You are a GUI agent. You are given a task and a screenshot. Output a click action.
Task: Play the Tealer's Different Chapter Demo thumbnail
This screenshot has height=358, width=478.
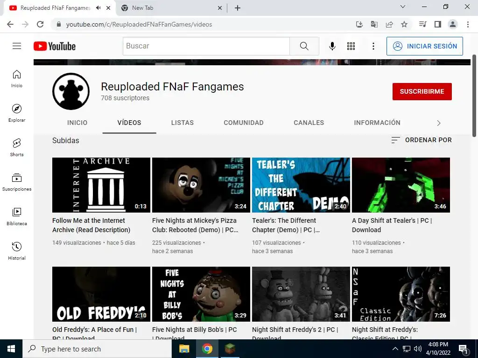coord(301,185)
